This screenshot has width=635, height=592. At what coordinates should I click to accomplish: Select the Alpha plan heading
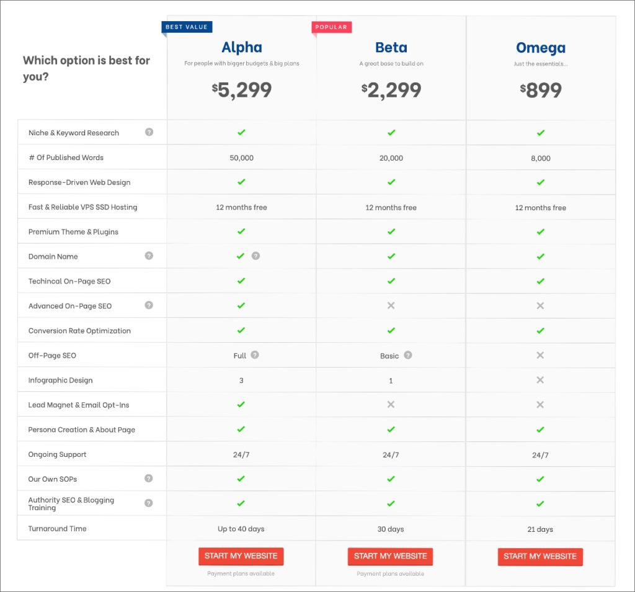tap(242, 47)
